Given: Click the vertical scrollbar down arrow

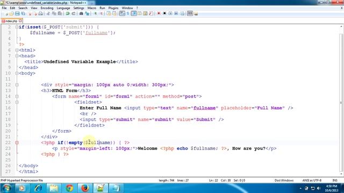Looking at the screenshot, I should click(341, 174).
